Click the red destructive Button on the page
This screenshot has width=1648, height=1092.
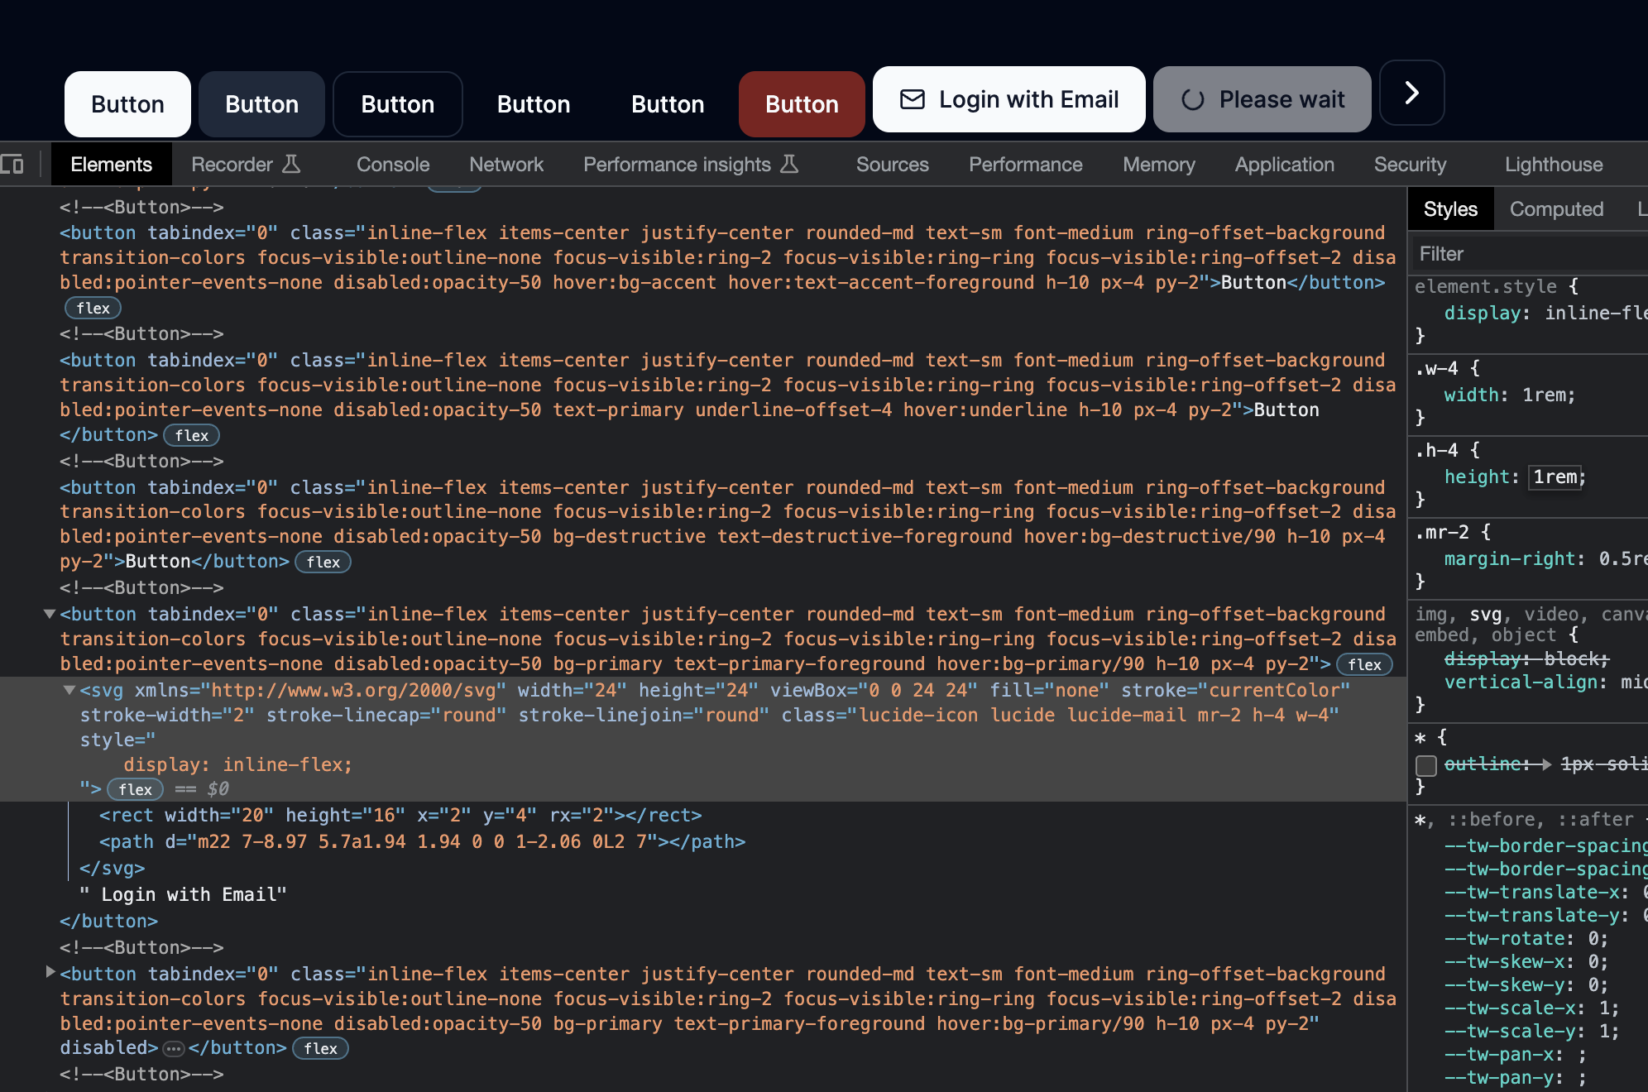(801, 104)
